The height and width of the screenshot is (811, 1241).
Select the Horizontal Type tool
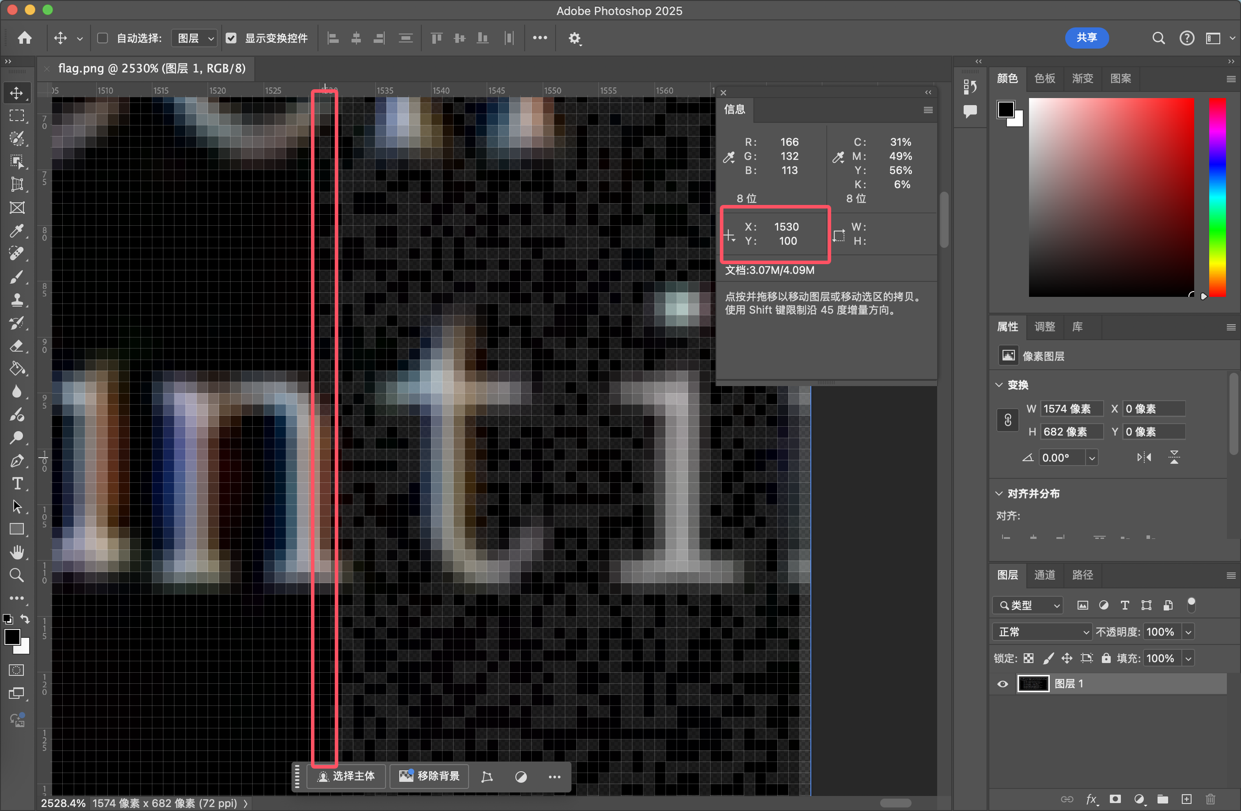(17, 484)
